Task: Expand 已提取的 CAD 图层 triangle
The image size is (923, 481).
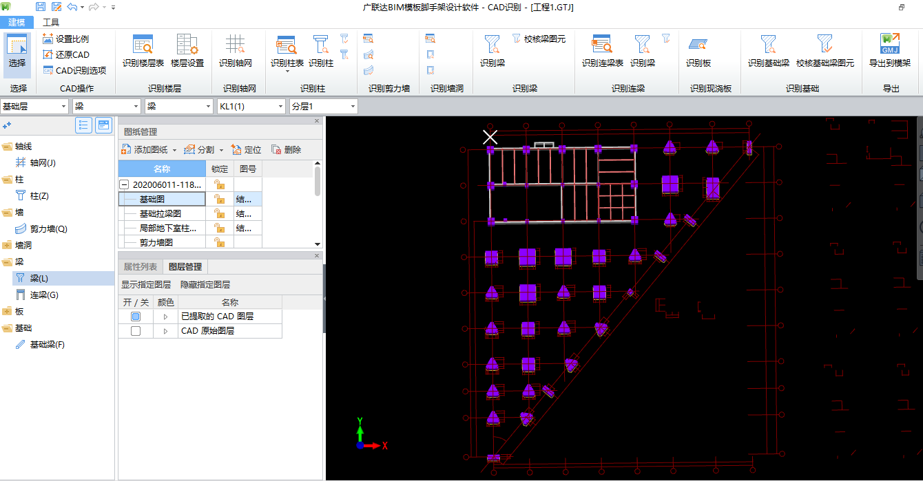Action: [x=165, y=317]
